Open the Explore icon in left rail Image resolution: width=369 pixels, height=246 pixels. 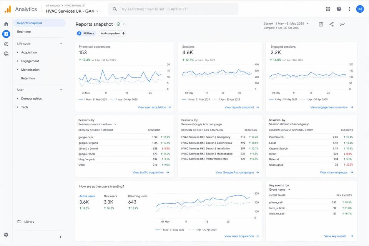pyautogui.click(x=6, y=44)
